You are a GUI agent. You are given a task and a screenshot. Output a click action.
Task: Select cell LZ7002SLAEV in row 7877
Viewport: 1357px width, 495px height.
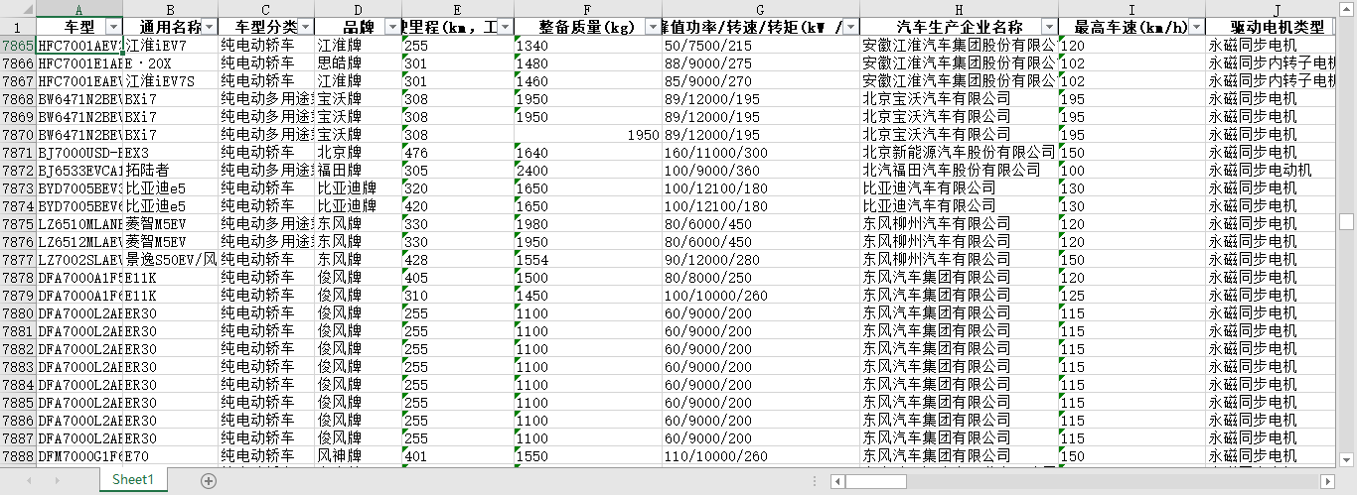(78, 259)
